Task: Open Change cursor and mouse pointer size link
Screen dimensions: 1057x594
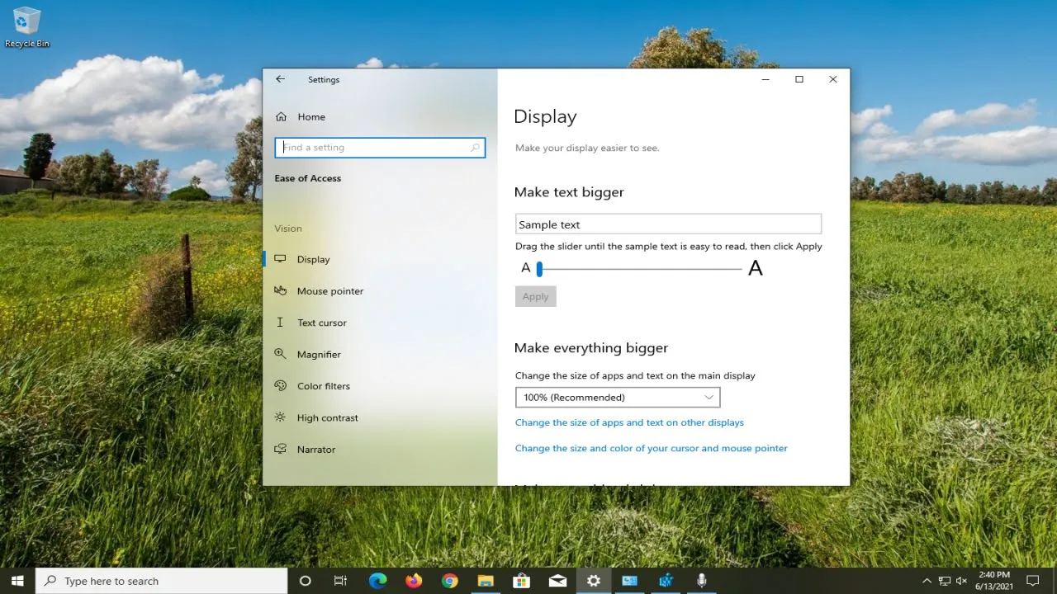Action: (652, 448)
